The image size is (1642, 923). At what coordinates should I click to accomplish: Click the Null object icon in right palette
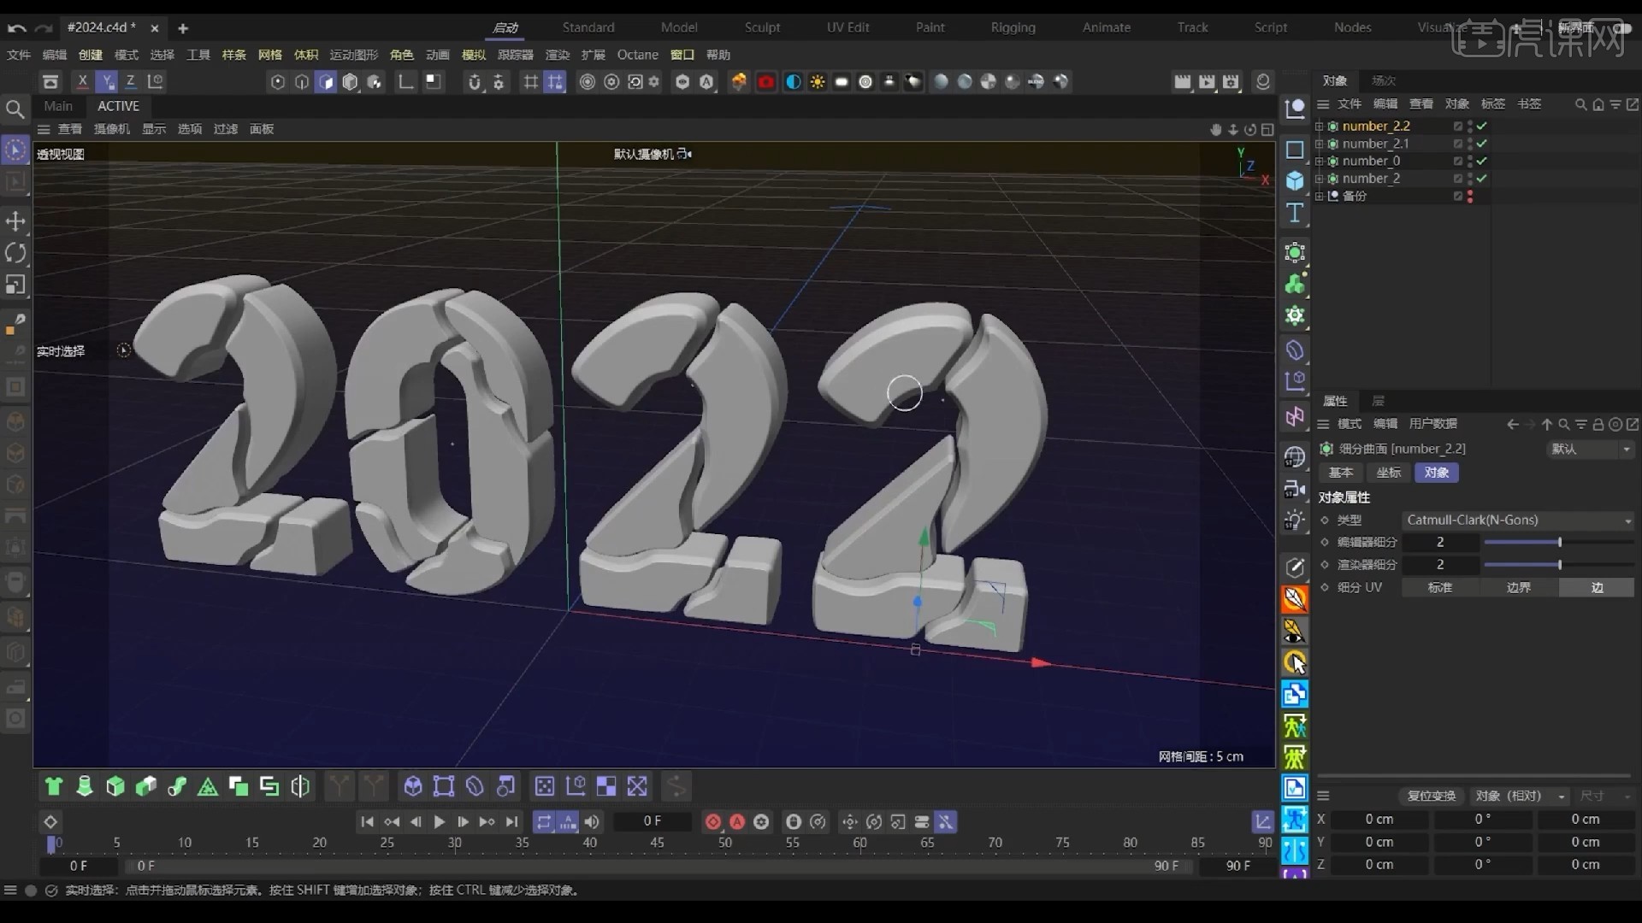tap(1295, 109)
